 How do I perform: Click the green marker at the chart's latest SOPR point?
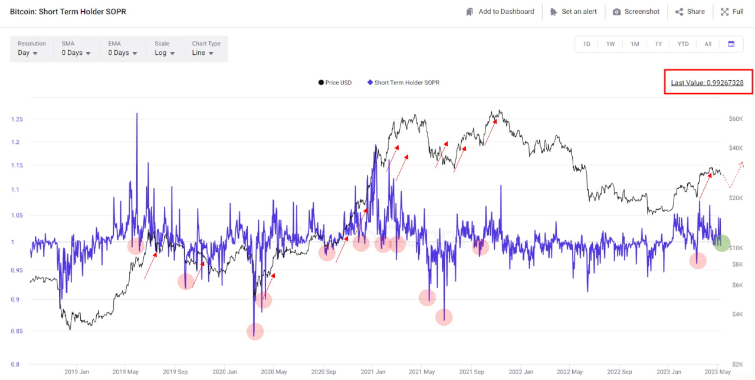point(721,243)
